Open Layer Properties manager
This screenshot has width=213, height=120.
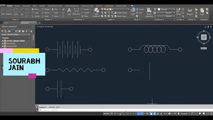click(x=96, y=13)
